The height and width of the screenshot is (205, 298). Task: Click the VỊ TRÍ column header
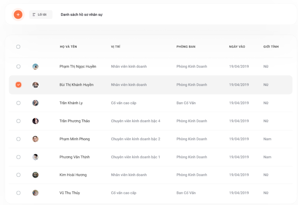click(x=115, y=47)
